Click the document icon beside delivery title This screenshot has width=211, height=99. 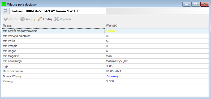point(5,11)
